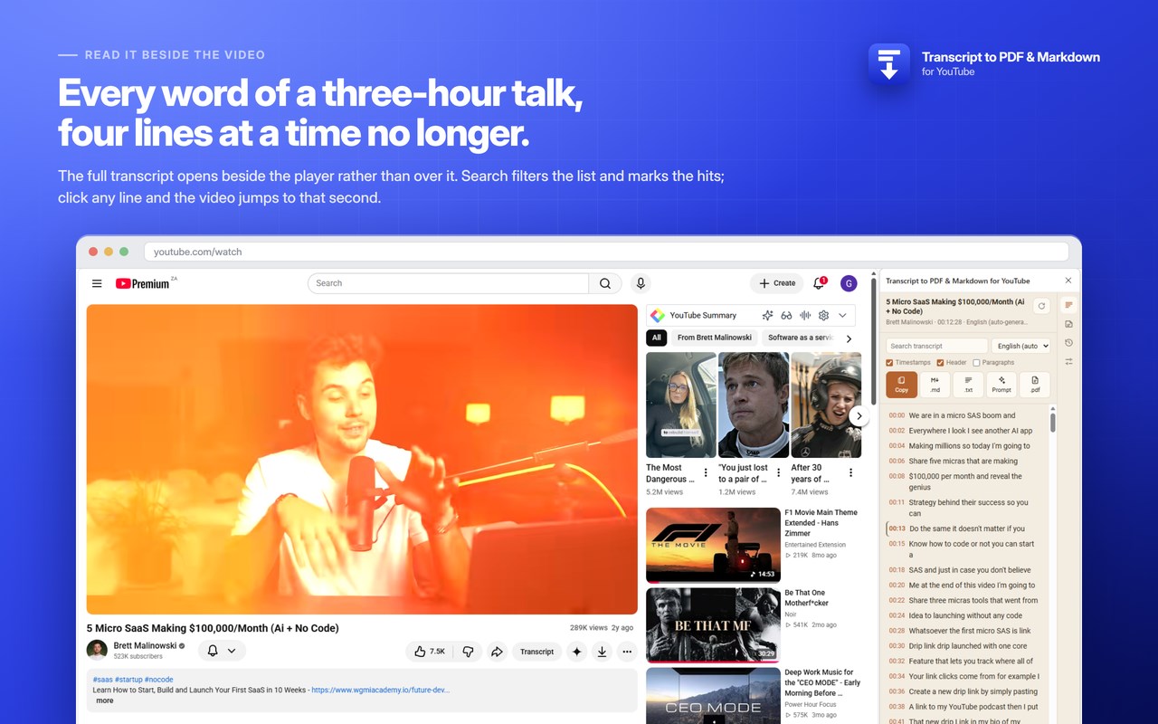Click the search magnifier button
This screenshot has width=1158, height=724.
pos(605,283)
